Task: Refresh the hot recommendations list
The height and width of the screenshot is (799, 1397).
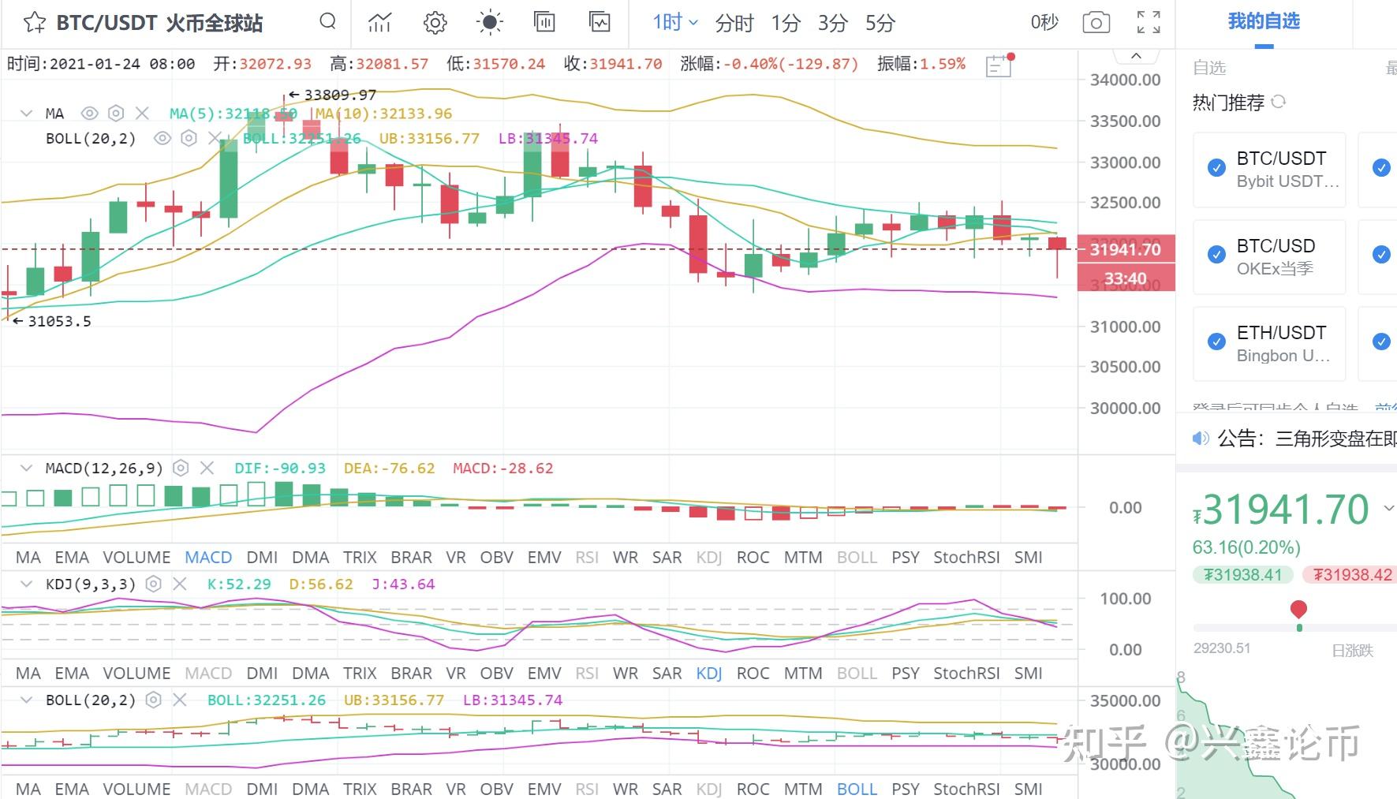Action: pos(1279,102)
